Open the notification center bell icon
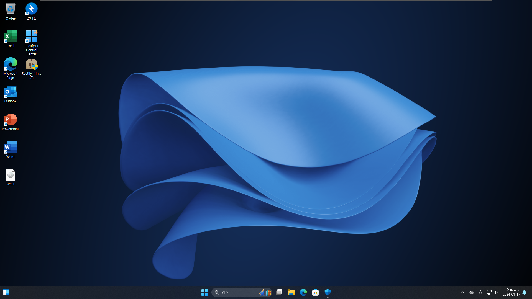This screenshot has width=532, height=299. point(524,292)
